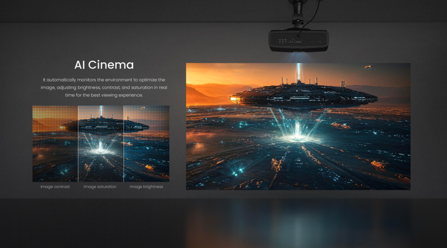The width and height of the screenshot is (447, 248).
Task: Click the mothership in the small comparison image
Action: pos(107,125)
